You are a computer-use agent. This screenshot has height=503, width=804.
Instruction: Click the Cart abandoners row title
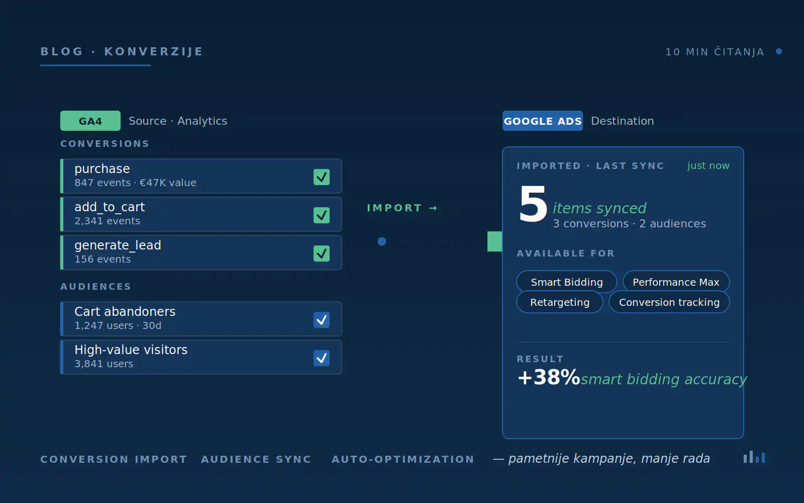point(125,311)
